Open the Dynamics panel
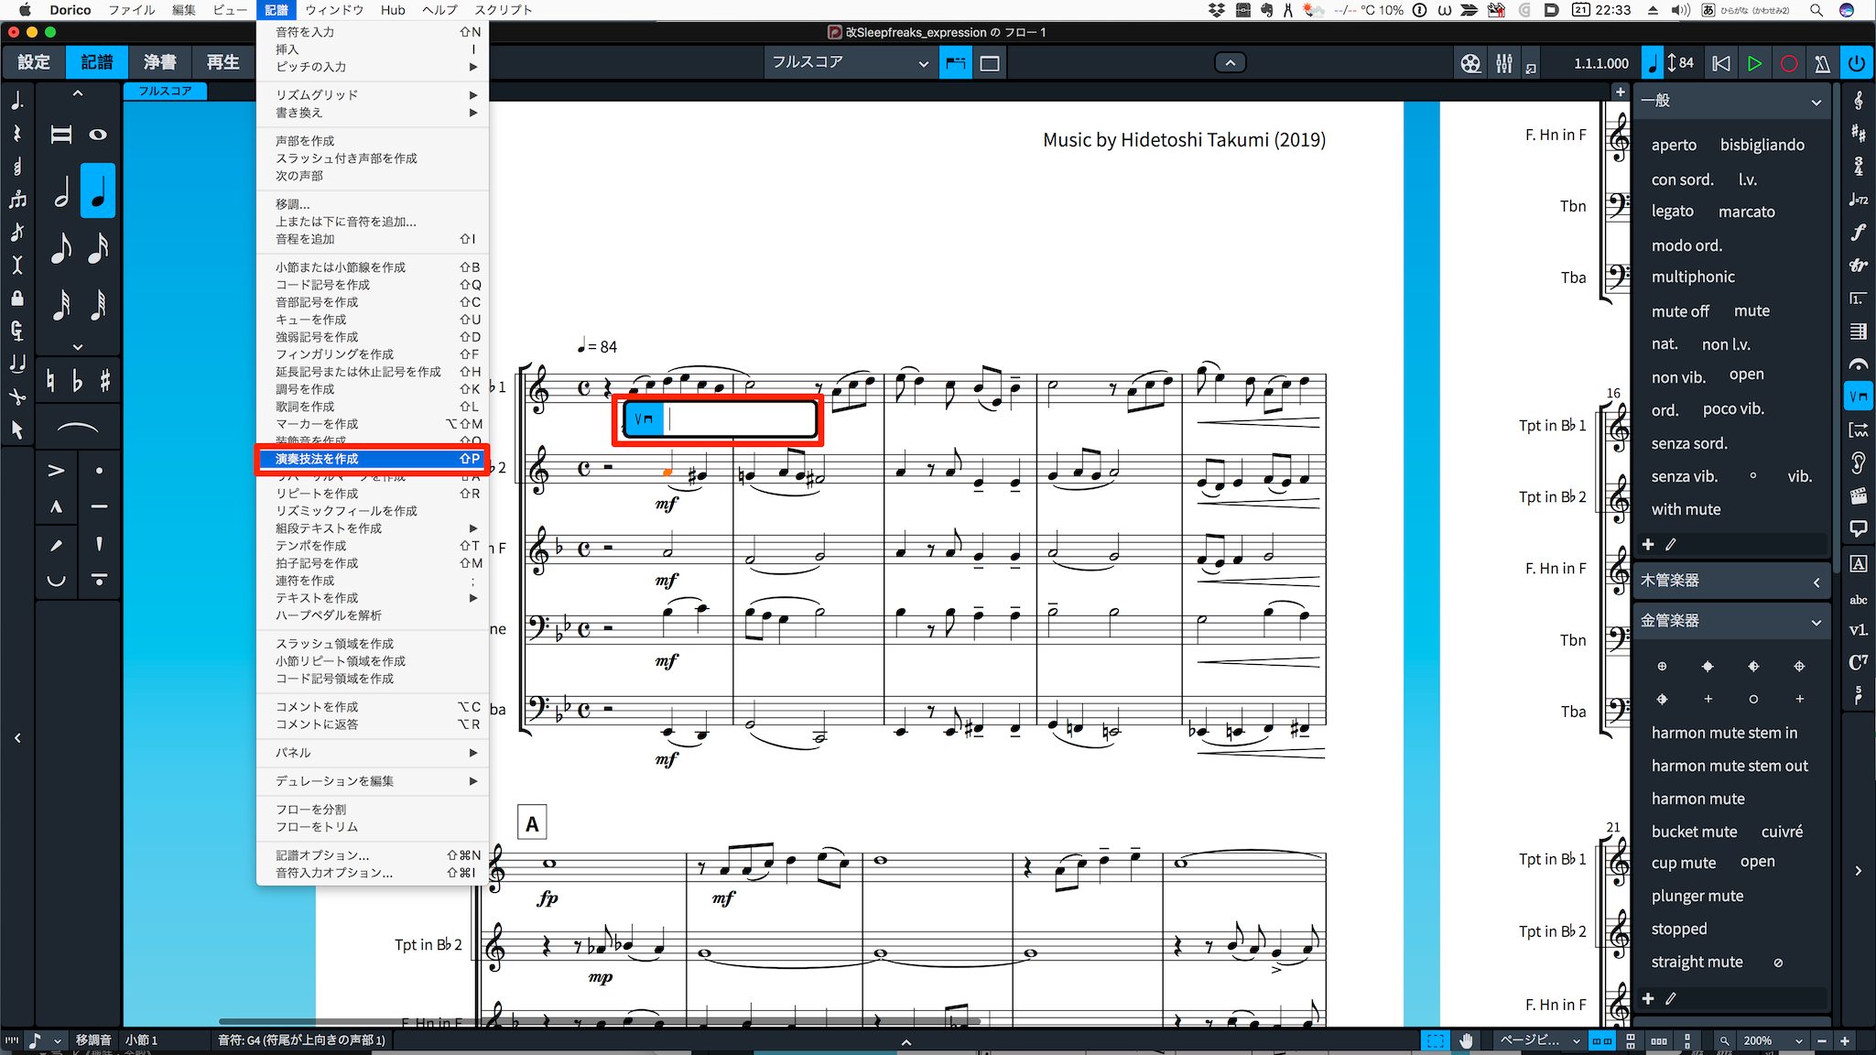Viewport: 1876px width, 1055px height. pyautogui.click(x=1858, y=233)
